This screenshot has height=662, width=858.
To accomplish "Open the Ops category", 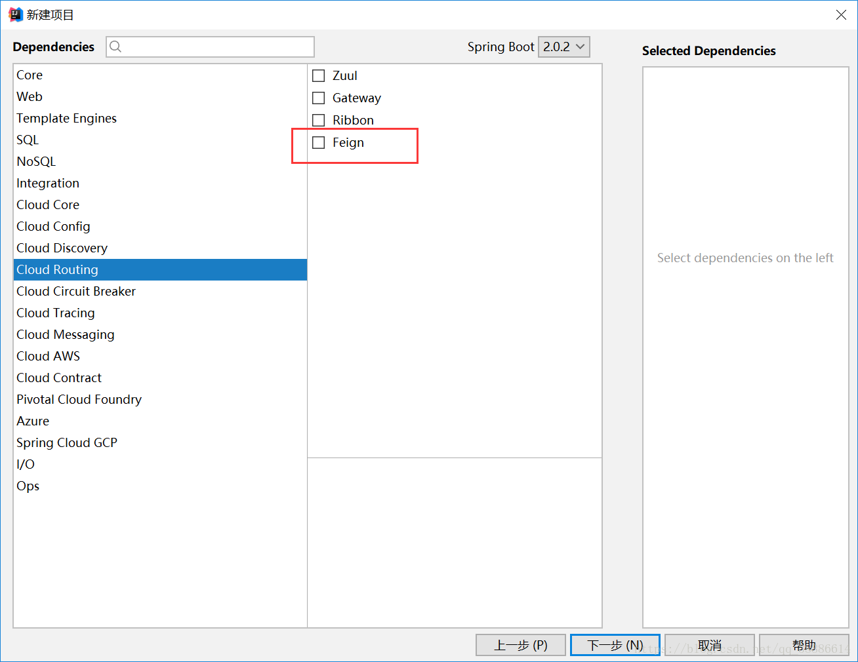I will click(x=160, y=486).
